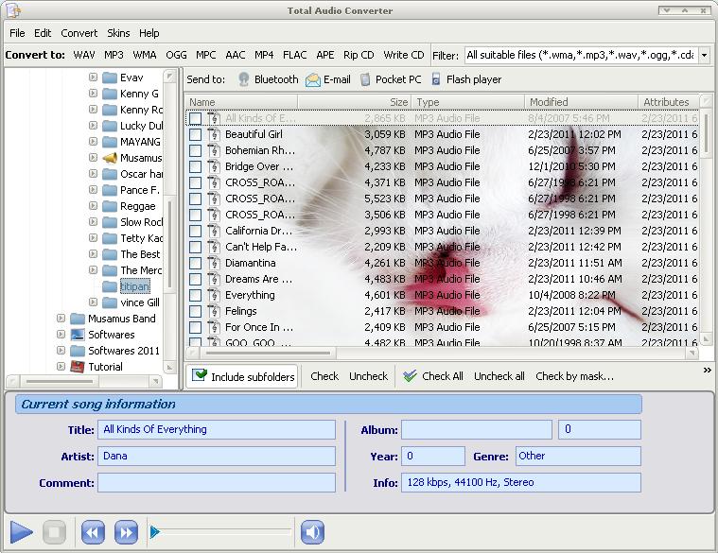Click the vince Gill folder icon
The height and width of the screenshot is (553, 718).
[x=110, y=302]
